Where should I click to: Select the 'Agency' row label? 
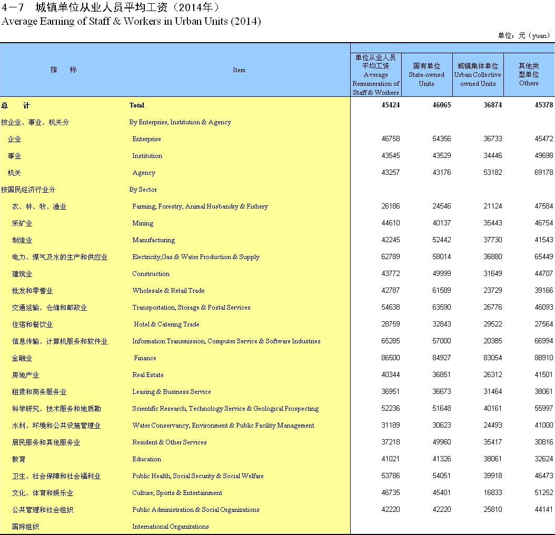[x=144, y=173]
